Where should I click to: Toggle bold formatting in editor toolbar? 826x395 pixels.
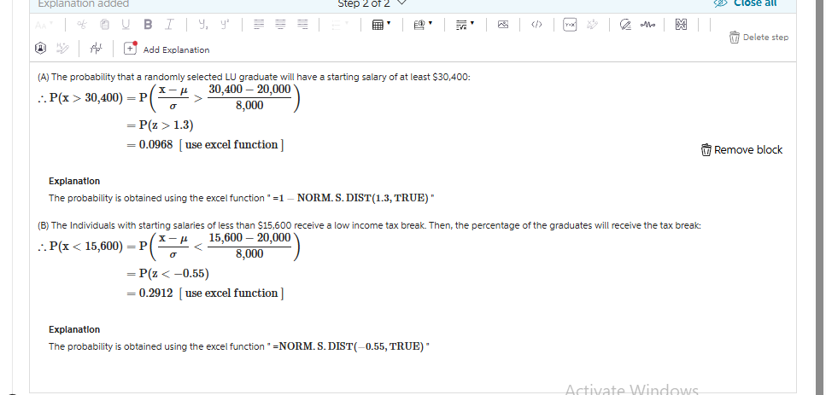click(x=148, y=24)
